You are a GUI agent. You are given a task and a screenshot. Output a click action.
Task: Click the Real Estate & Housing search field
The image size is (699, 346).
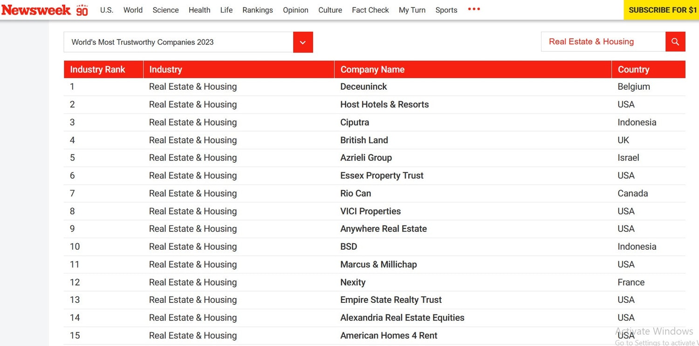click(603, 42)
